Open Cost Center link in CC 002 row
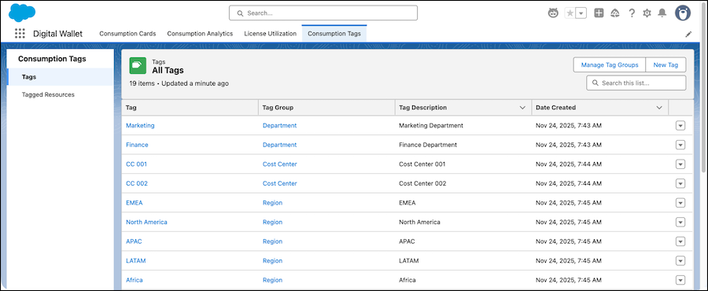This screenshot has width=708, height=291. coord(280,183)
